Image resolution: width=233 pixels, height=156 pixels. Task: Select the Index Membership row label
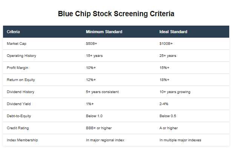[x=22, y=140]
